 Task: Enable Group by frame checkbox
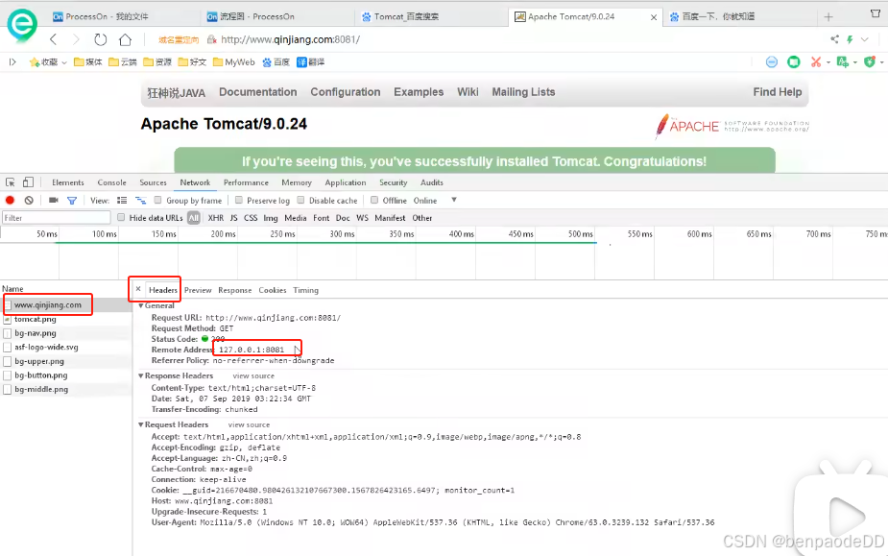pos(158,200)
